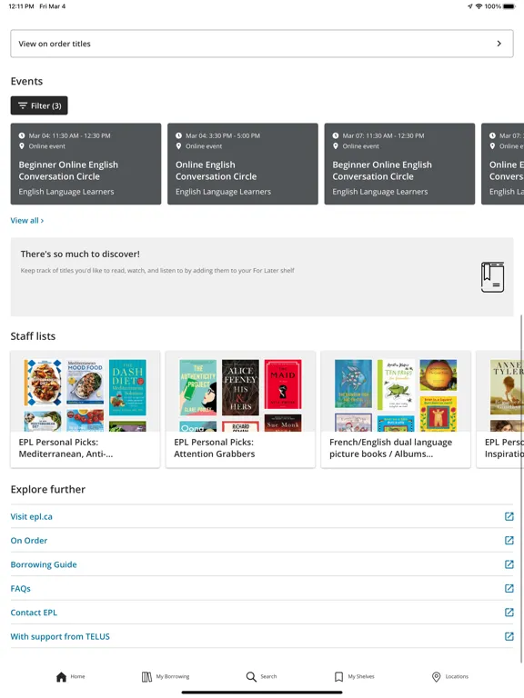This screenshot has width=524, height=698.
Task: Expand View on order titles chevron
Action: (x=499, y=44)
